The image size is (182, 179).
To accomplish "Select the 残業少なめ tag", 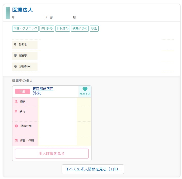I will 80,29.
